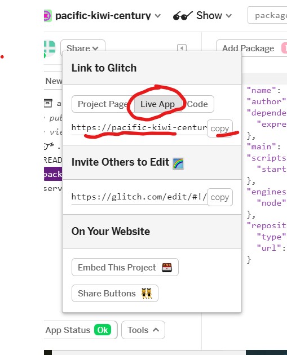Collapse the sidebar with the left-arrow icon
The image size is (287, 355).
(x=182, y=48)
